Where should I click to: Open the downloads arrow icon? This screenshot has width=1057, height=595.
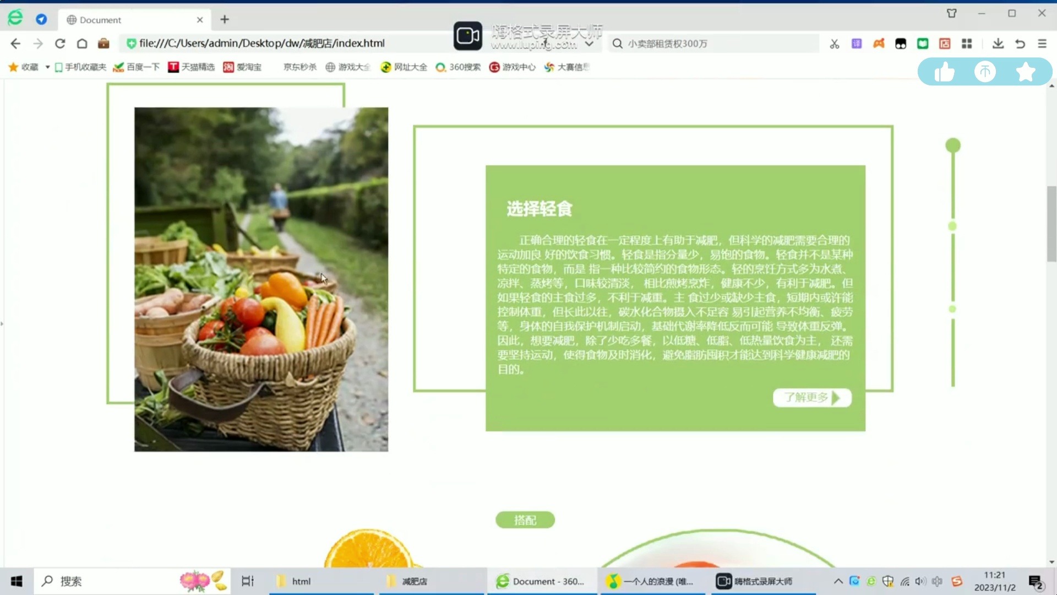click(998, 44)
